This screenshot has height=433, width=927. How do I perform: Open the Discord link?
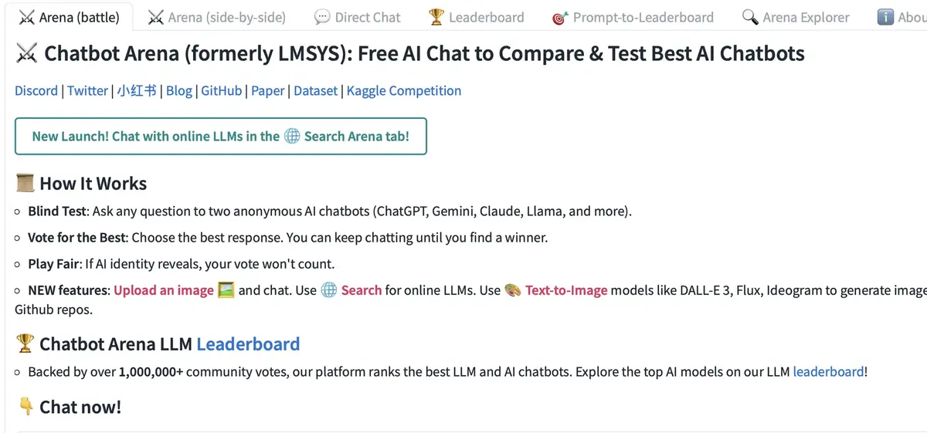(x=36, y=91)
